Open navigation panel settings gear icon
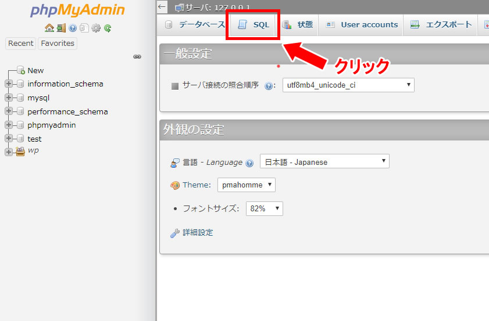 click(x=96, y=28)
